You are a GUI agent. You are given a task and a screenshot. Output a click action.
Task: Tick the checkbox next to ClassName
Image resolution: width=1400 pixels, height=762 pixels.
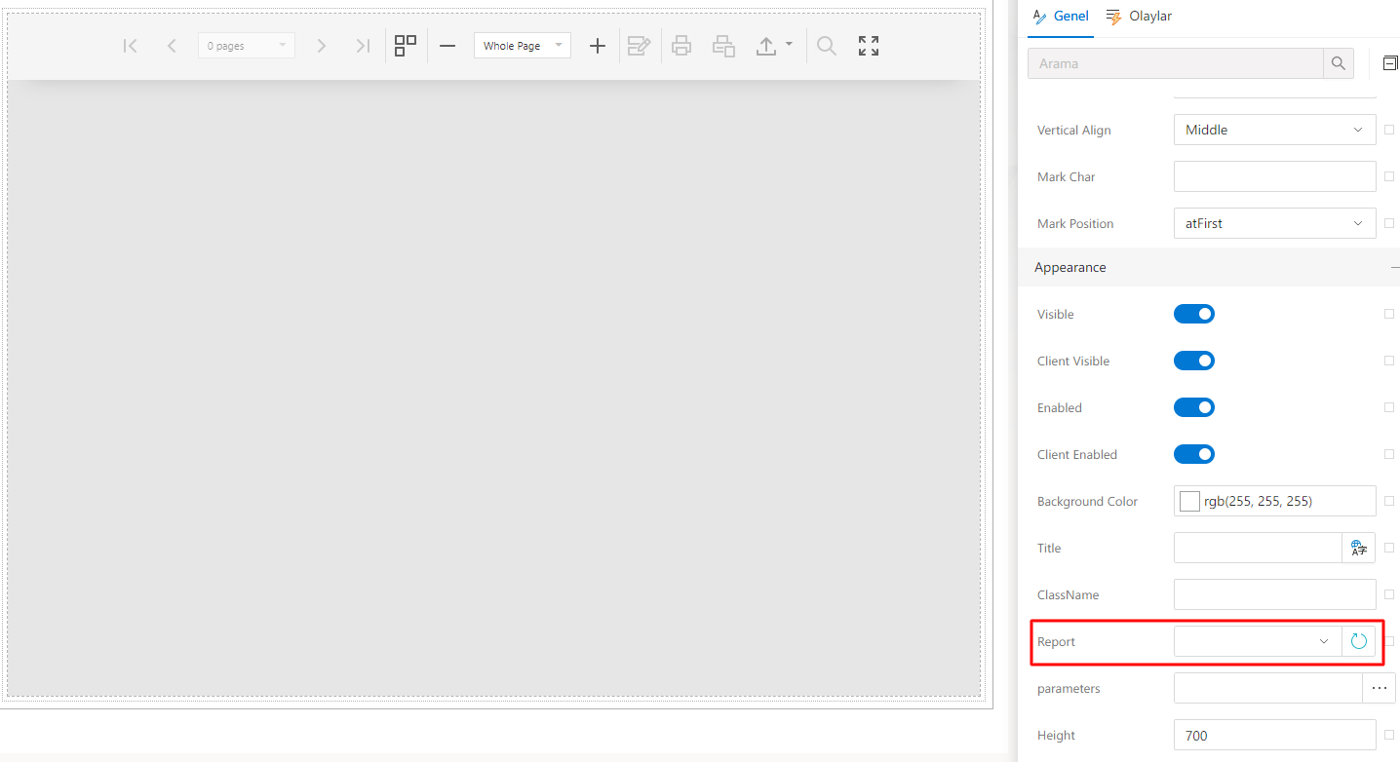click(x=1389, y=594)
